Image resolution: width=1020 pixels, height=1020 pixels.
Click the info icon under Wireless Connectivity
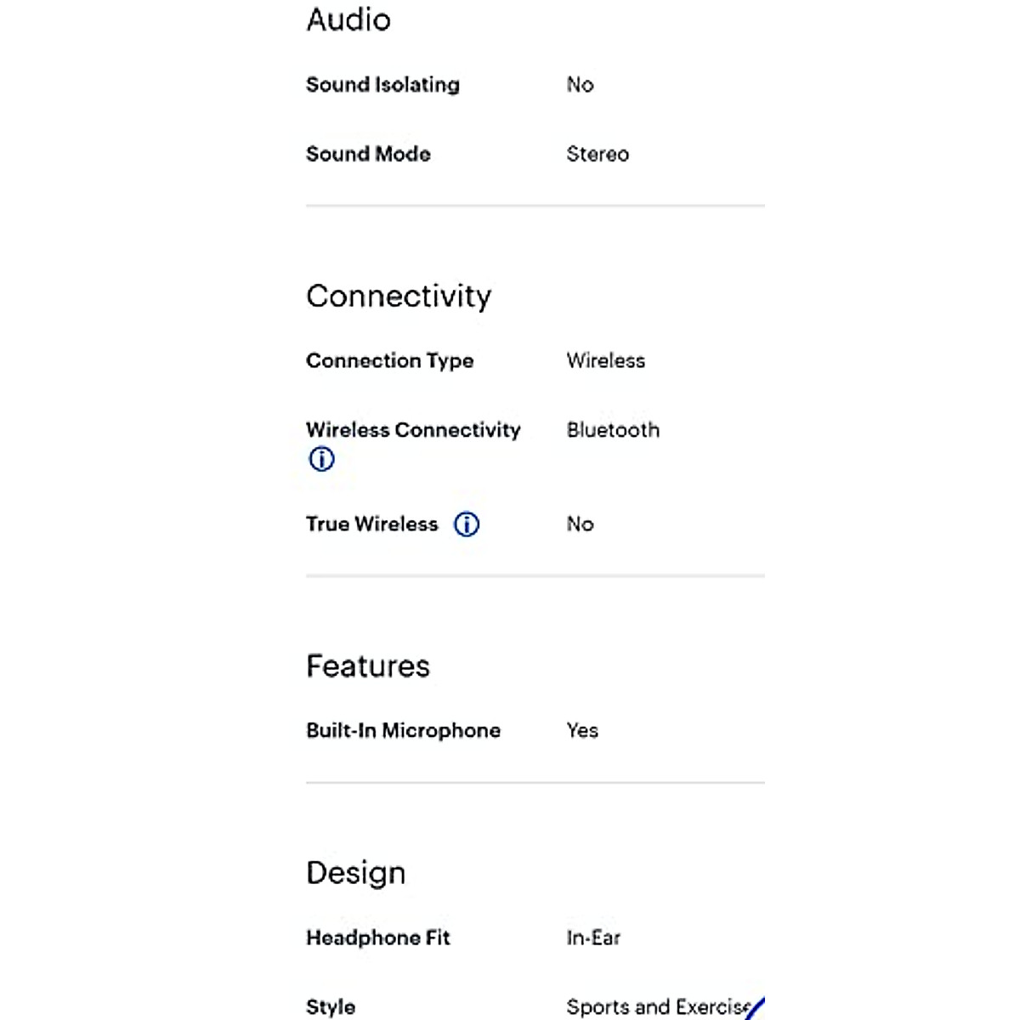click(x=321, y=459)
